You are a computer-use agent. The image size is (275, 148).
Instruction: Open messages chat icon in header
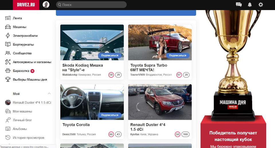tap(239, 5)
